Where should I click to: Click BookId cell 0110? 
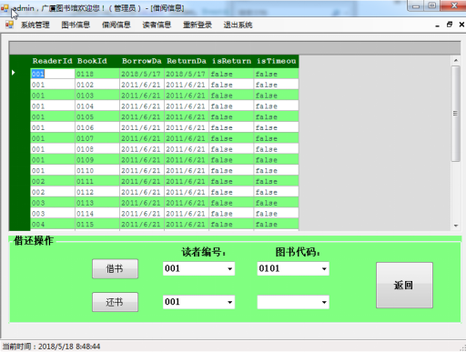pos(97,170)
